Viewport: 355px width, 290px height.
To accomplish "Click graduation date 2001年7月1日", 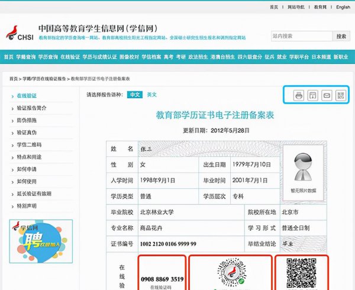I will click(250, 181).
